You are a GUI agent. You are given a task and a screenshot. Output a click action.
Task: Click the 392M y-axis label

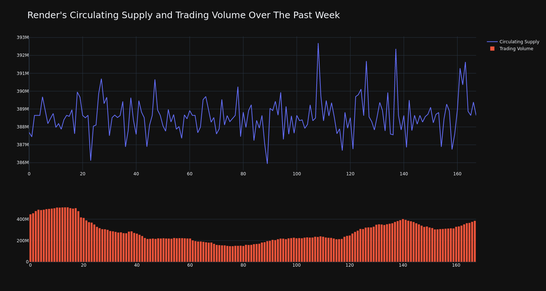coord(23,55)
